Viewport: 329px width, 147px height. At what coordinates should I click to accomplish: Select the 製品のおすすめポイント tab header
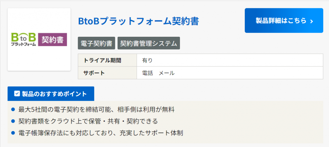tap(51, 94)
